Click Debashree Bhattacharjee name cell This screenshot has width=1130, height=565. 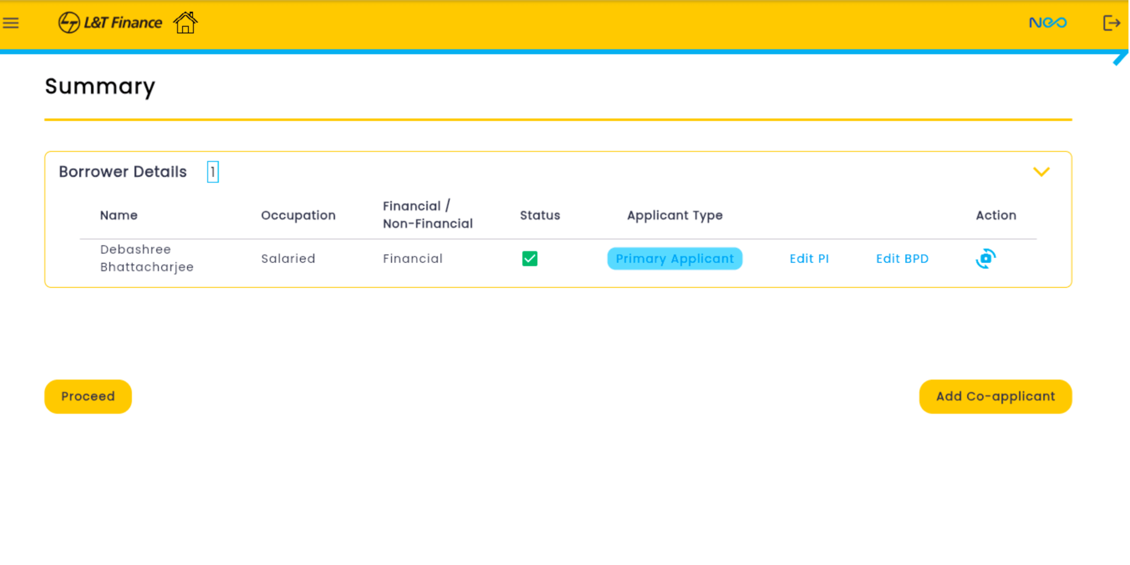coord(147,258)
